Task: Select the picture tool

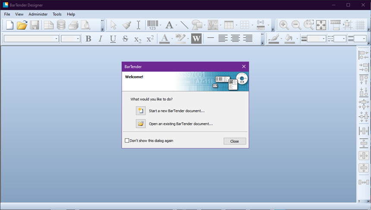Action: tap(213, 25)
